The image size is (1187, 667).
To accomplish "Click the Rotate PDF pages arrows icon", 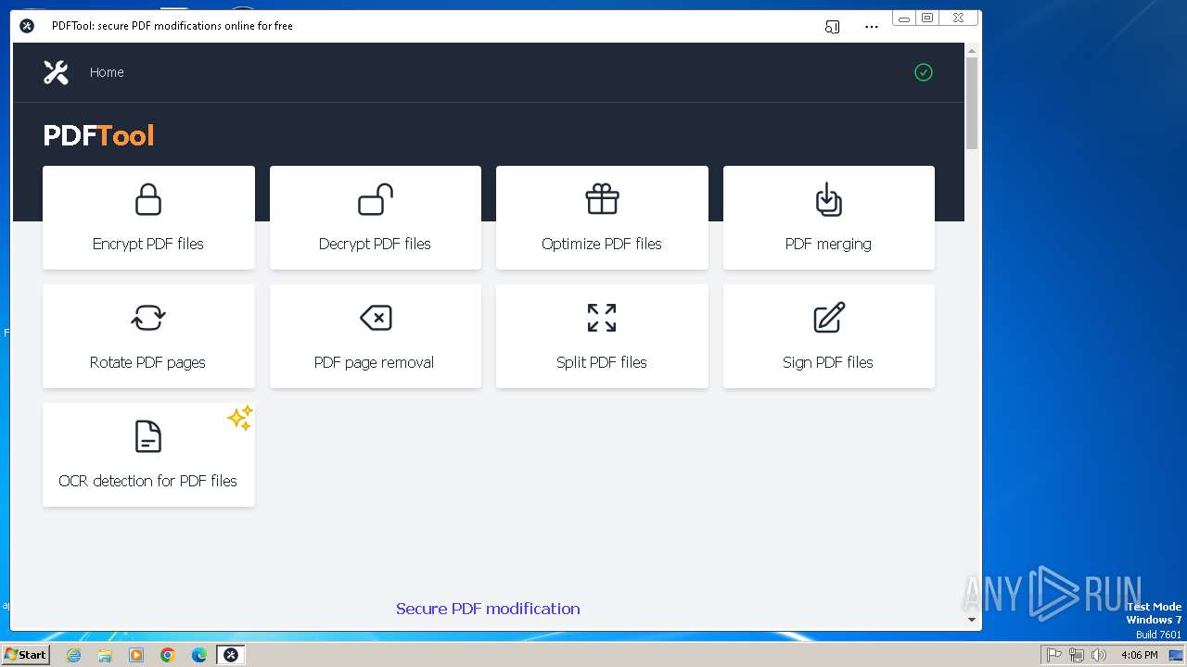I will pyautogui.click(x=148, y=318).
